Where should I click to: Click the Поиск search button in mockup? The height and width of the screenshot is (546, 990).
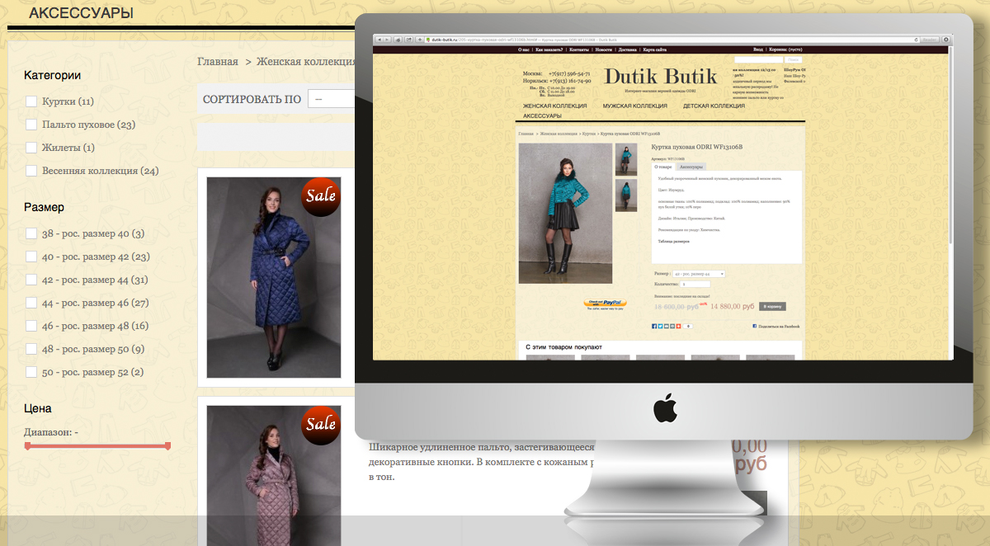coord(794,59)
